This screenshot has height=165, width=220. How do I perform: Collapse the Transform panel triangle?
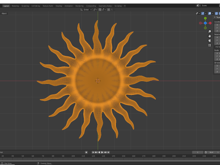(x=215, y=17)
